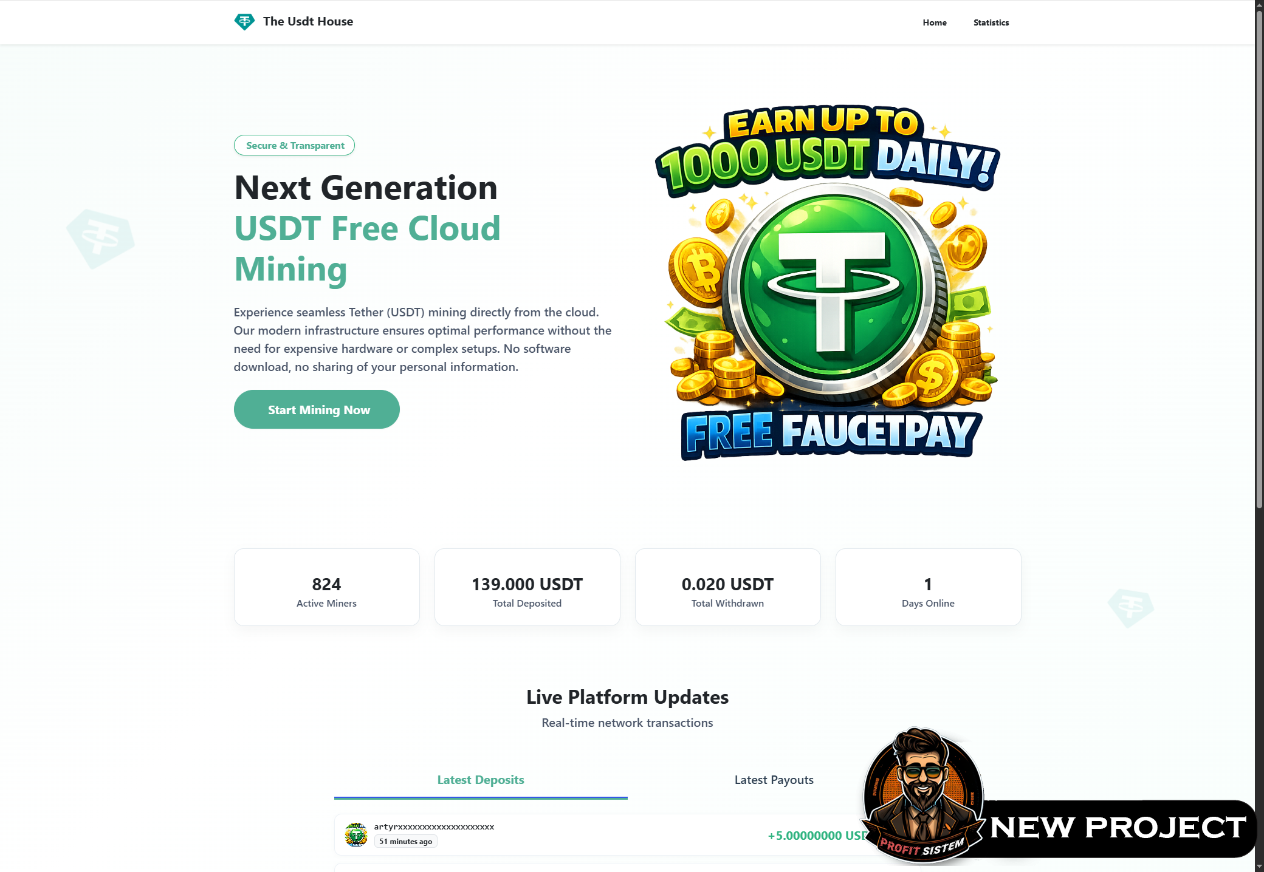Click the faded Tether diamond watermark on right
1264x872 pixels.
click(x=1130, y=607)
